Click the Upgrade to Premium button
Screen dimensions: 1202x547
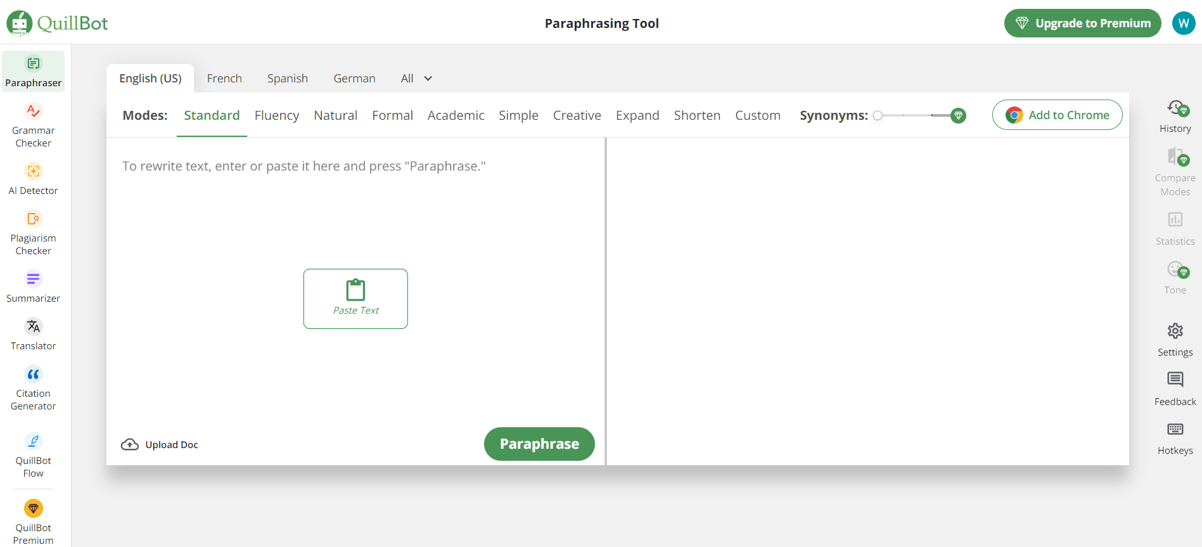click(1082, 23)
